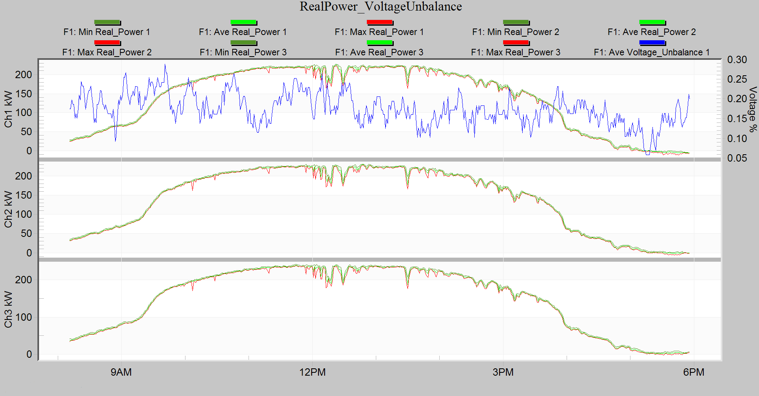
Task: Click the 6PM time axis label
Action: pos(694,372)
